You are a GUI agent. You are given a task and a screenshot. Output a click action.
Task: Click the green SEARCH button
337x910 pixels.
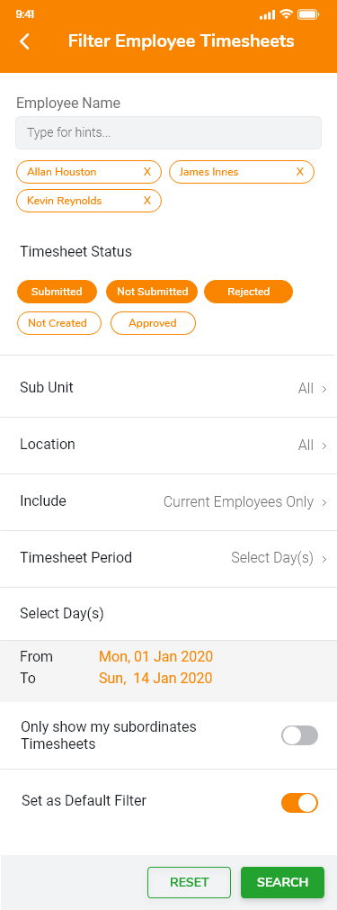(x=282, y=882)
